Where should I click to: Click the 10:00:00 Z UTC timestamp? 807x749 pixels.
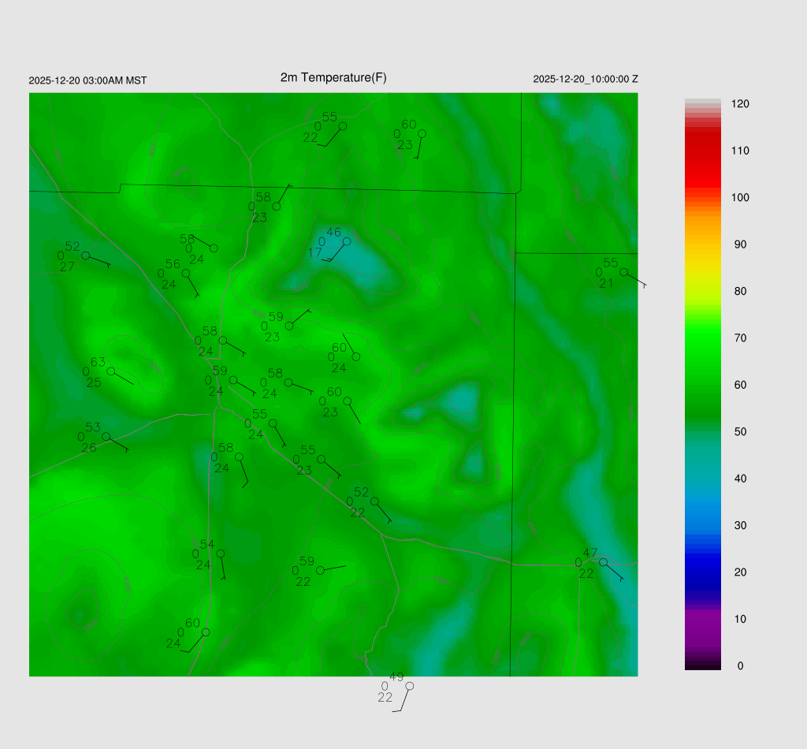tap(586, 80)
